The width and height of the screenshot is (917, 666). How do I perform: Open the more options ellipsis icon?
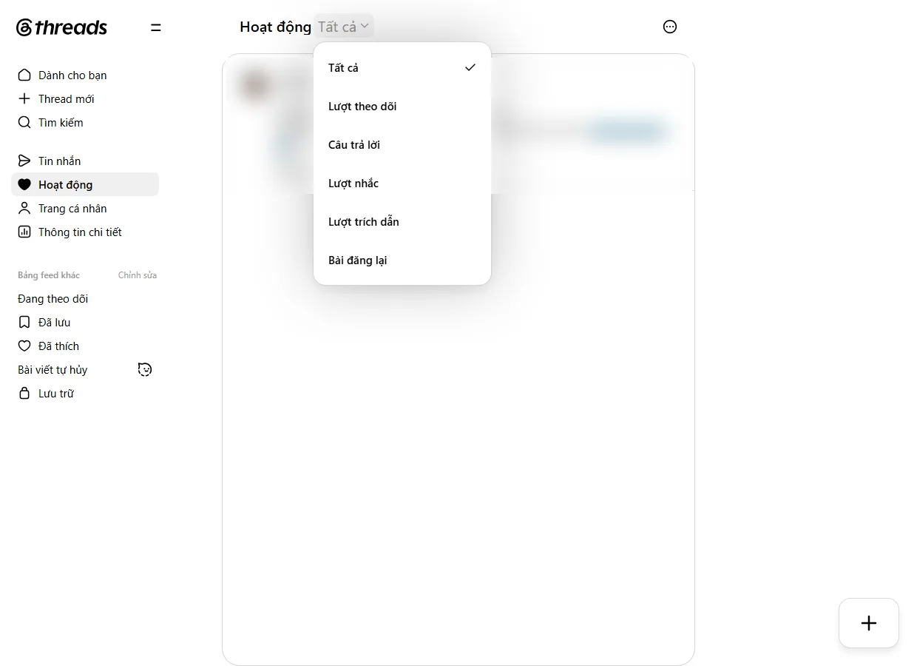pos(670,27)
